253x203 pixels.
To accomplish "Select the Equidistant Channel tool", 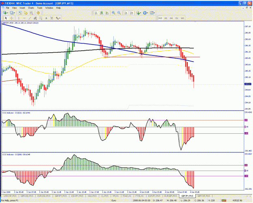I will coord(35,18).
